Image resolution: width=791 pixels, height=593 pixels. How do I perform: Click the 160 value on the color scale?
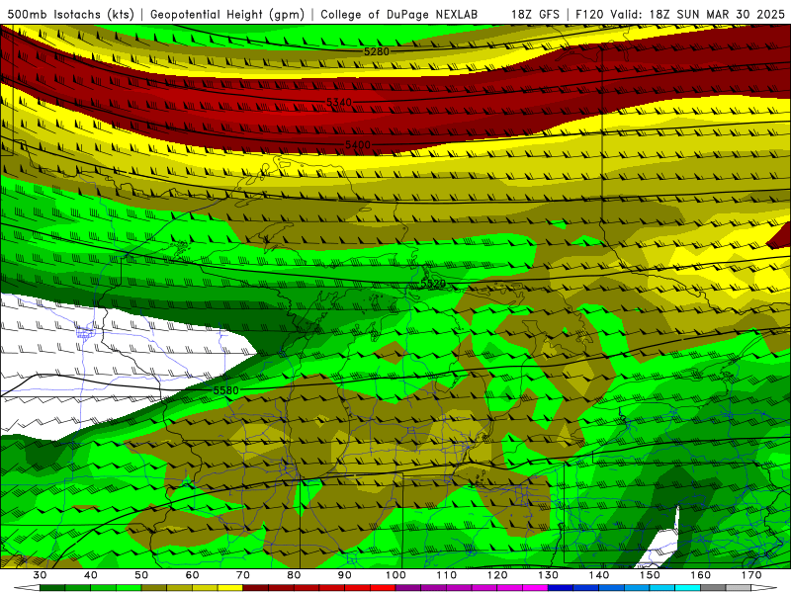pos(701,575)
